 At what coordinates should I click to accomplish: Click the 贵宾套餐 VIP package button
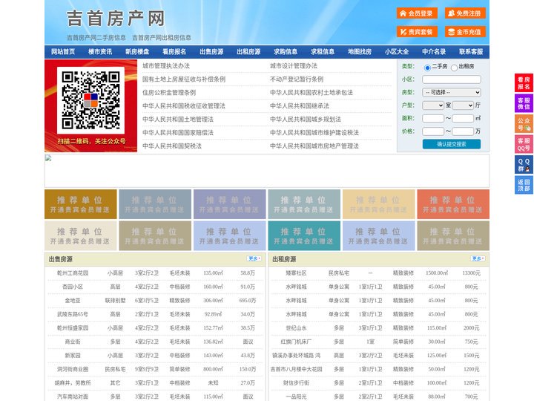[417, 32]
